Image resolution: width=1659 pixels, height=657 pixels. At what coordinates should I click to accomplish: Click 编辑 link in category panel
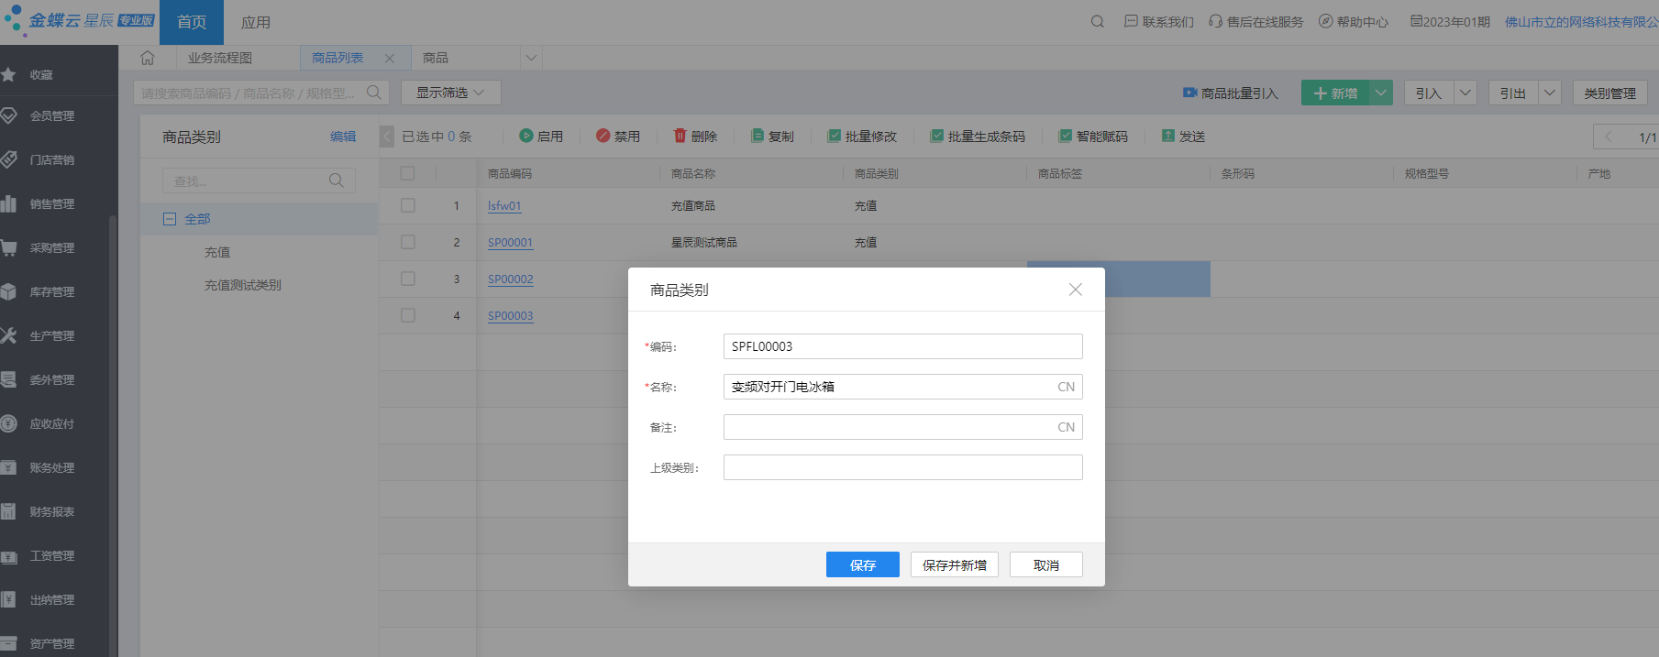[x=343, y=137]
